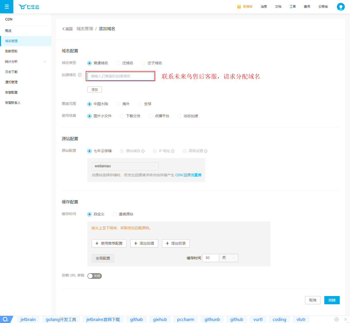The height and width of the screenshot is (323, 350).
Task: Open settings gear in bottom bar
Action: pyautogui.click(x=336, y=319)
